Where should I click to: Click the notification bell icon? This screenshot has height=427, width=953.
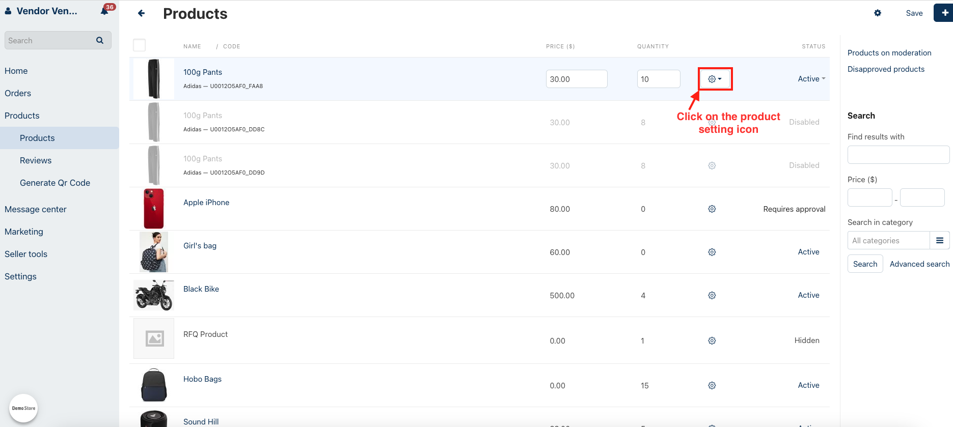click(105, 11)
